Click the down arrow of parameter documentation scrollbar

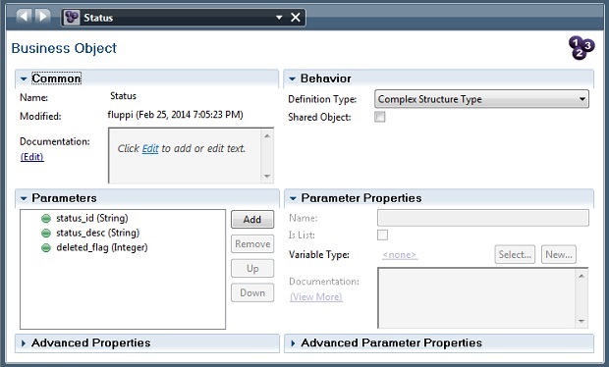coord(581,321)
